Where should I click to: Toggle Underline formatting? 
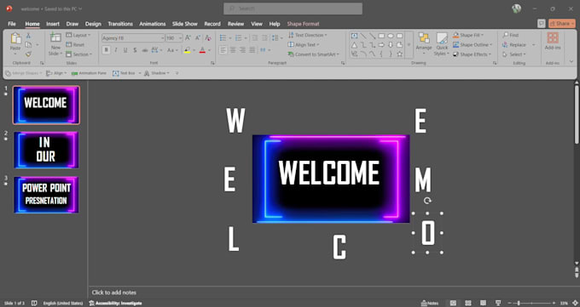[125, 50]
